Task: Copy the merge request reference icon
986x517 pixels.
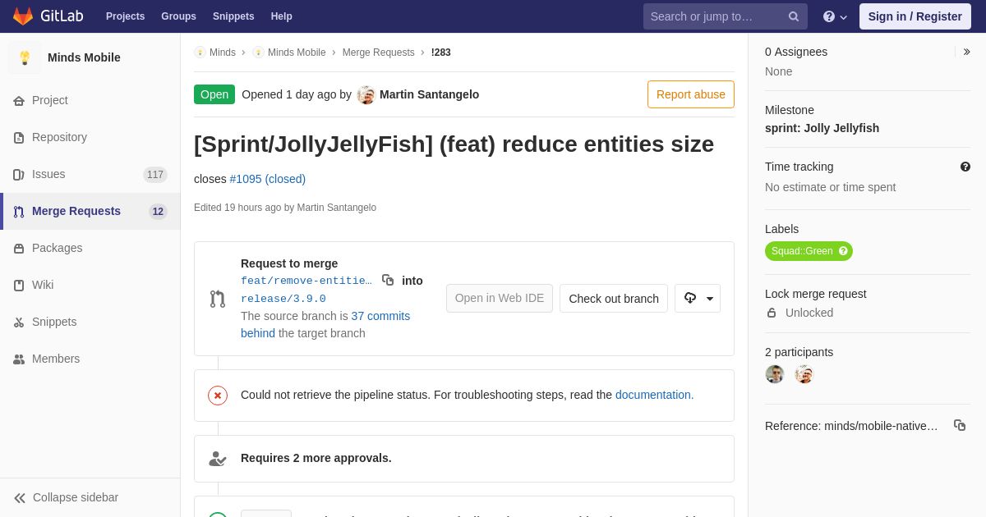Action: tap(960, 425)
